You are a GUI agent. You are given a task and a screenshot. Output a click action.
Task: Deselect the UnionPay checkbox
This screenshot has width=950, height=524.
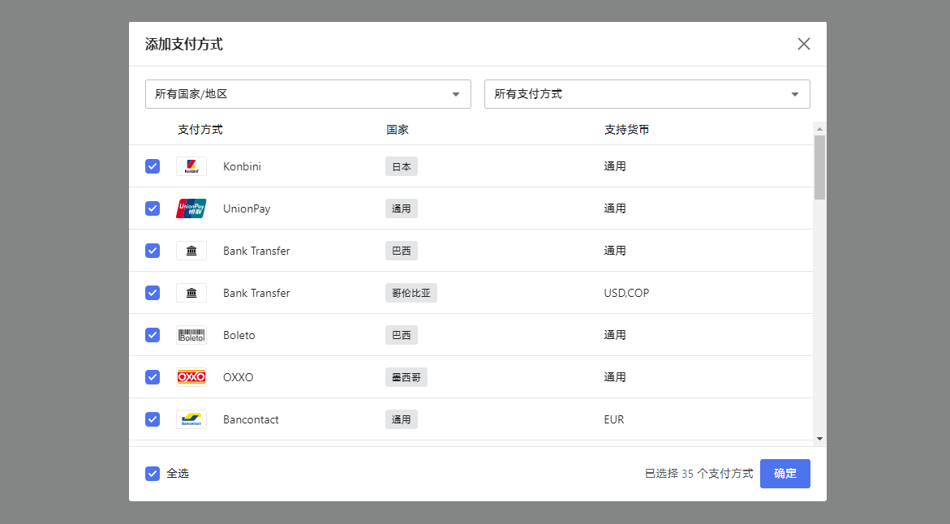pyautogui.click(x=153, y=208)
